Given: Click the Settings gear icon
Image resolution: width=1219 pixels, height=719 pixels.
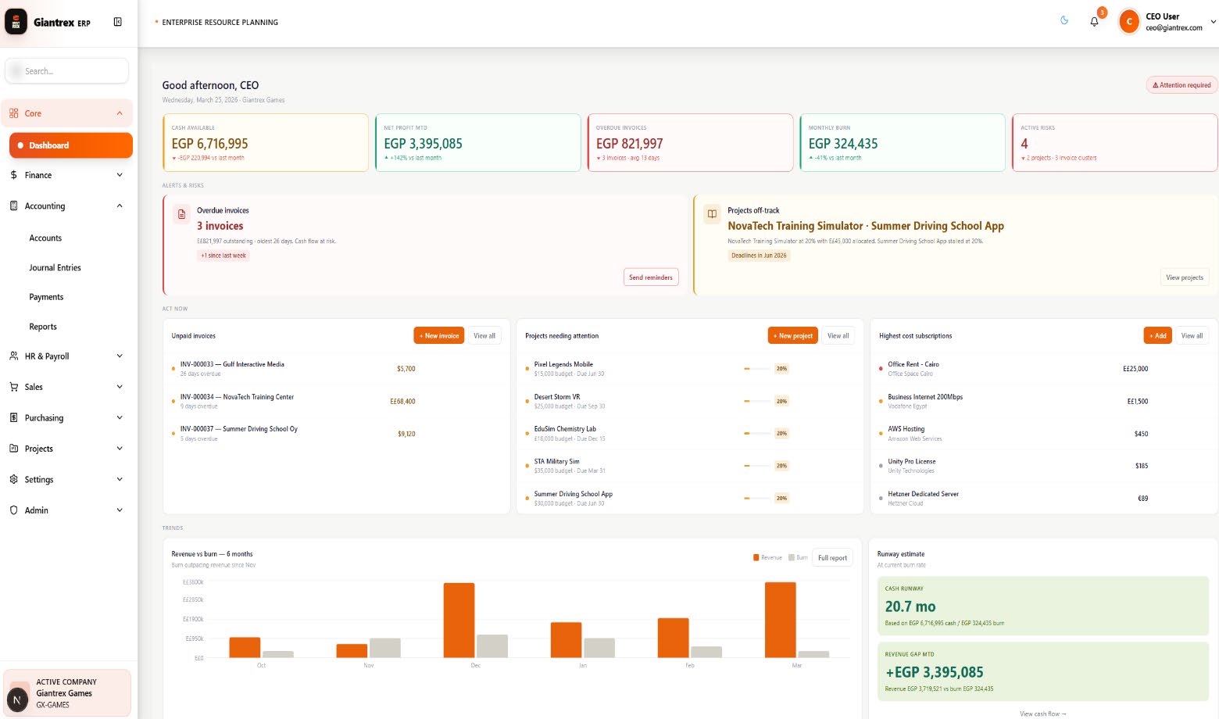Looking at the screenshot, I should point(14,480).
